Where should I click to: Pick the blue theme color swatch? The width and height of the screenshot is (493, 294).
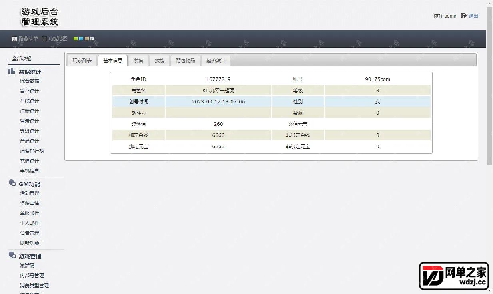click(81, 39)
